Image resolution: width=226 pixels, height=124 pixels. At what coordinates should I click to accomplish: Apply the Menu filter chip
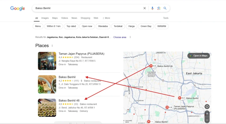(38, 26)
